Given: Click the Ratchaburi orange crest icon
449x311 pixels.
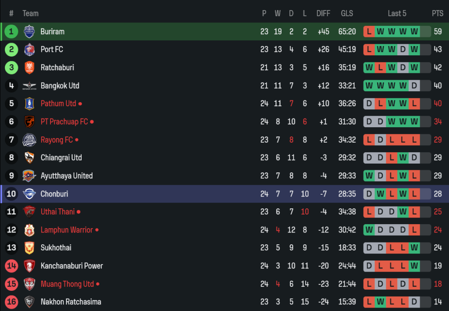Looking at the screenshot, I should click(x=29, y=68).
